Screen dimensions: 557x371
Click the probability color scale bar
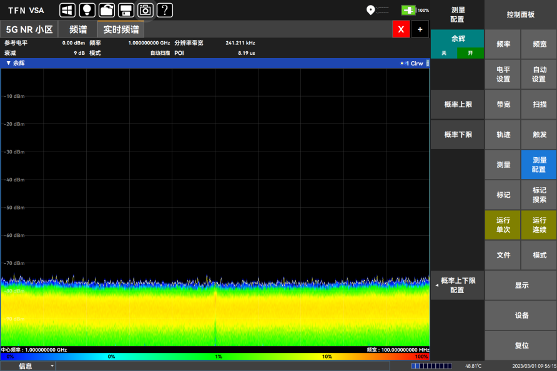click(215, 357)
